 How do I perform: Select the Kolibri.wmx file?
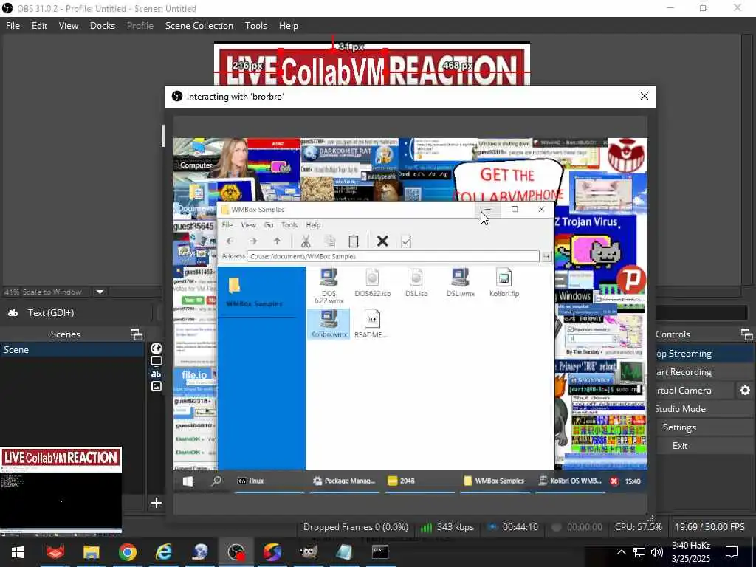point(329,324)
